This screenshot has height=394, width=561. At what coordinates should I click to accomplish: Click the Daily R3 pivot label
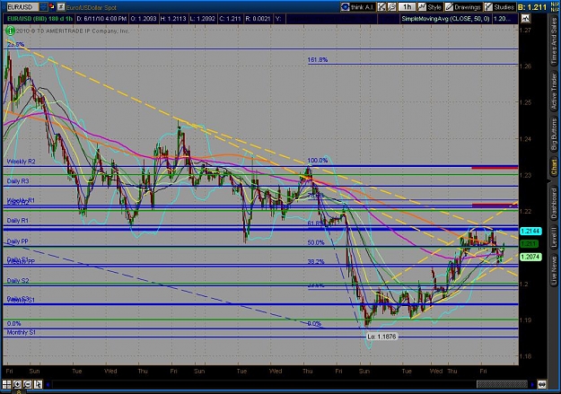pos(18,181)
